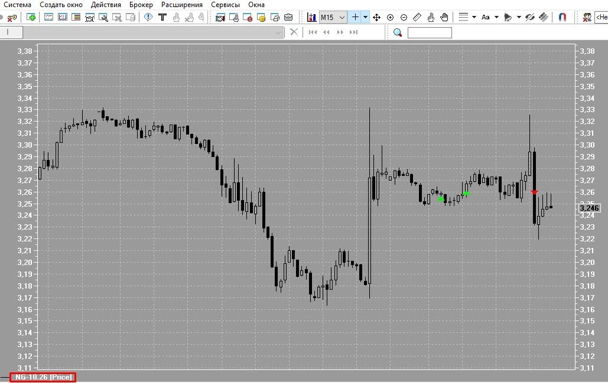Click the window with gold coins icon
608x383 pixels.
click(261, 18)
